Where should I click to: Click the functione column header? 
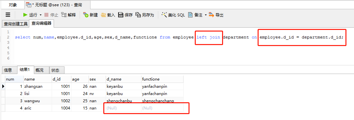[162, 79]
